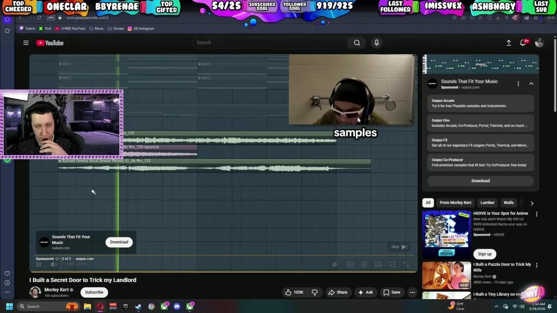The height and width of the screenshot is (313, 557).
Task: Click the YouTube search input field
Action: [x=270, y=43]
